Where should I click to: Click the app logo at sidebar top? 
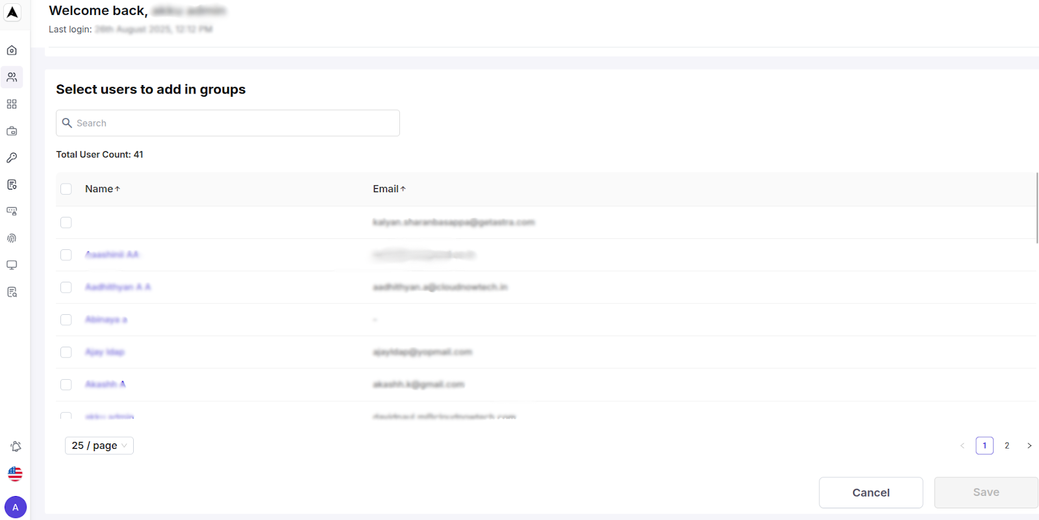point(12,12)
